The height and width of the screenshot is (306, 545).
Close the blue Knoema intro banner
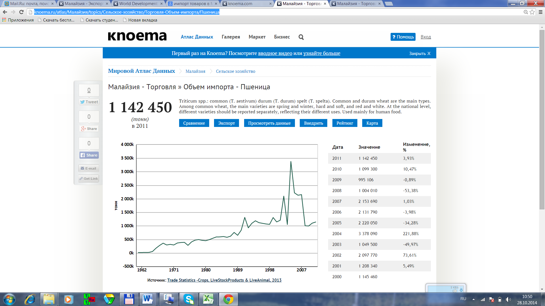[420, 53]
